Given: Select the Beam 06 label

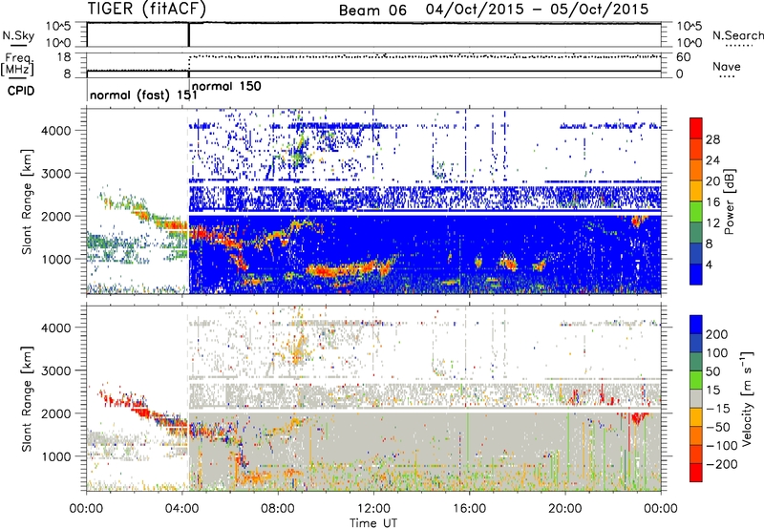Looking at the screenshot, I should pyautogui.click(x=372, y=11).
